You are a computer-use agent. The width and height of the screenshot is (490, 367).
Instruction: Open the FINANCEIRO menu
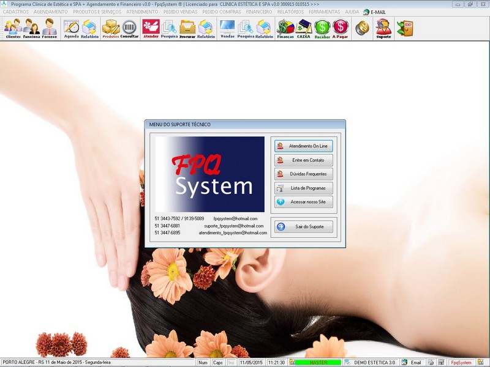[259, 12]
